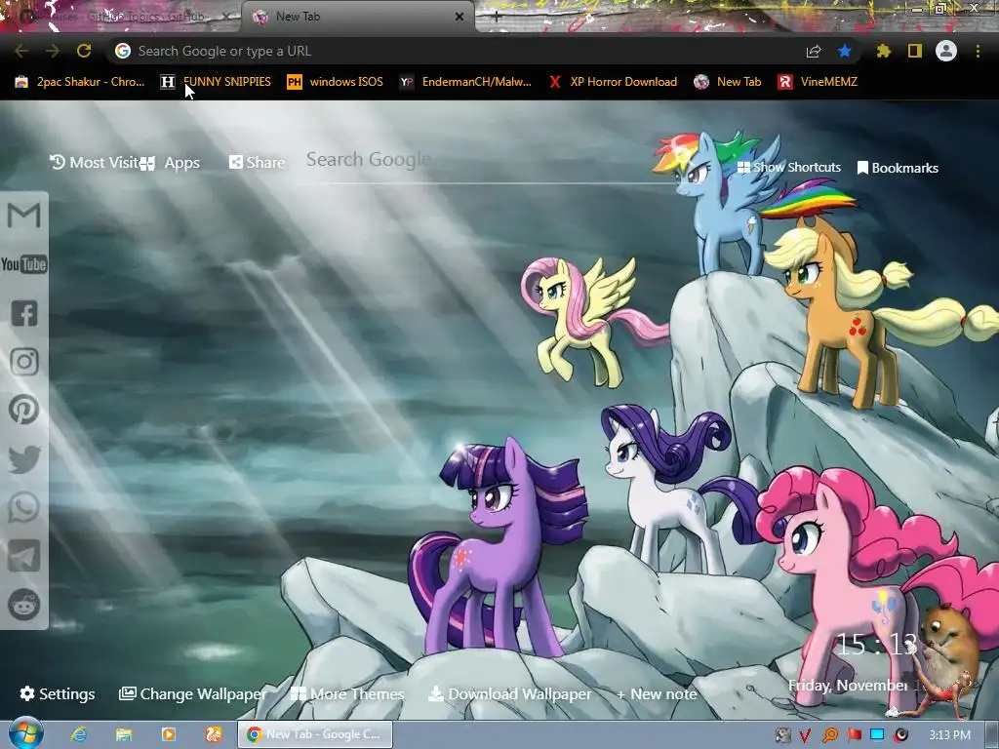
Task: Show Most Visited sites
Action: [x=95, y=163]
